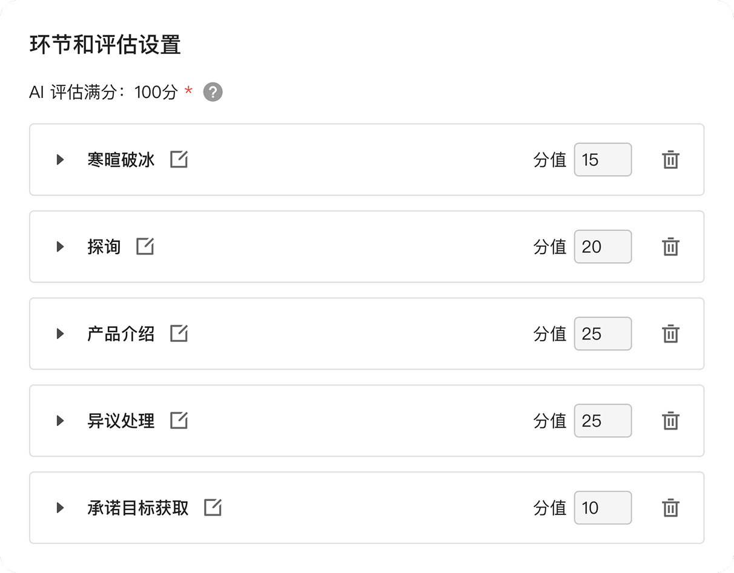Select the 异议处理 score input field
This screenshot has height=573, width=734.
pos(603,421)
